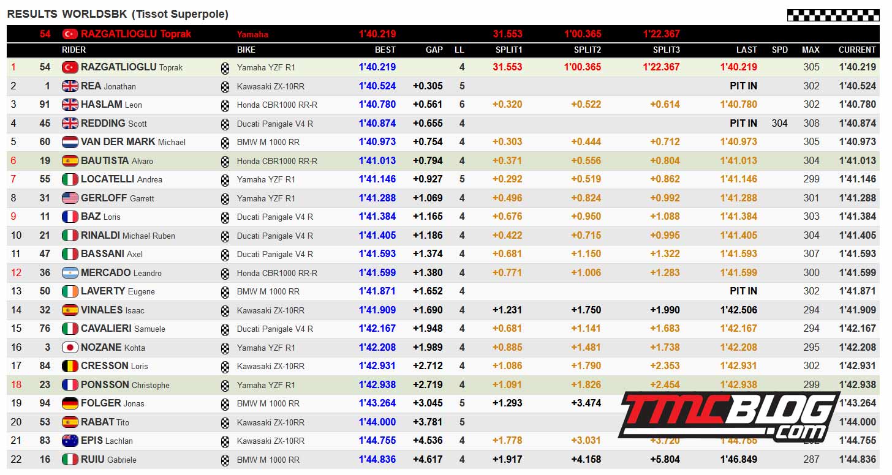This screenshot has width=892, height=475.
Task: Click the blue best time 1'41.013
Action: (x=377, y=161)
